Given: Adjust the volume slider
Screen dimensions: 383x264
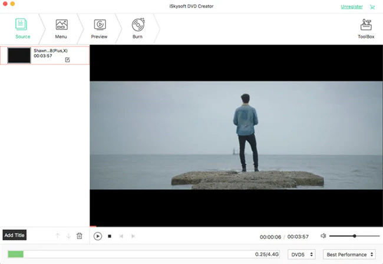Looking at the screenshot, I should 354,236.
